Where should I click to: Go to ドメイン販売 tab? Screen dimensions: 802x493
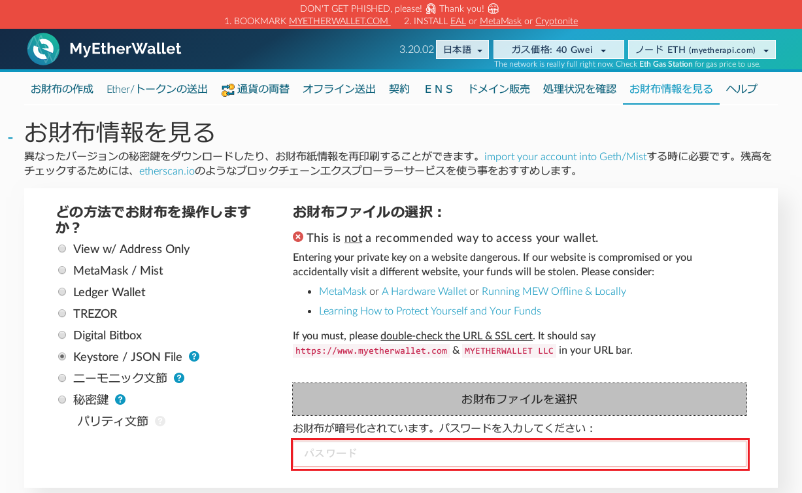(x=499, y=89)
